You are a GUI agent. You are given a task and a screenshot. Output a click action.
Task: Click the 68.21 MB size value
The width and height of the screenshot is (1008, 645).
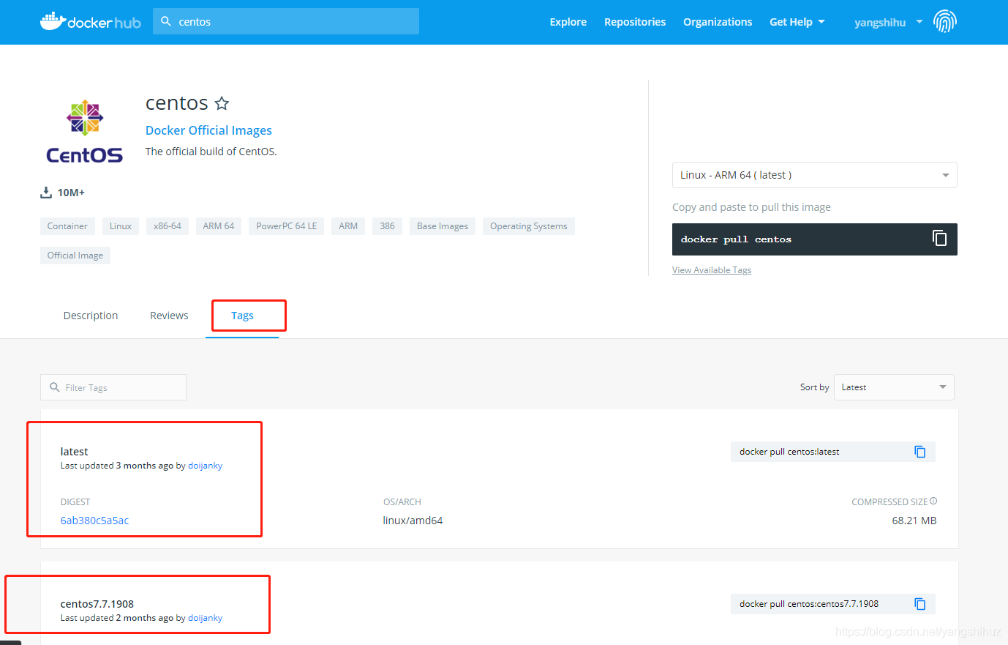(914, 521)
